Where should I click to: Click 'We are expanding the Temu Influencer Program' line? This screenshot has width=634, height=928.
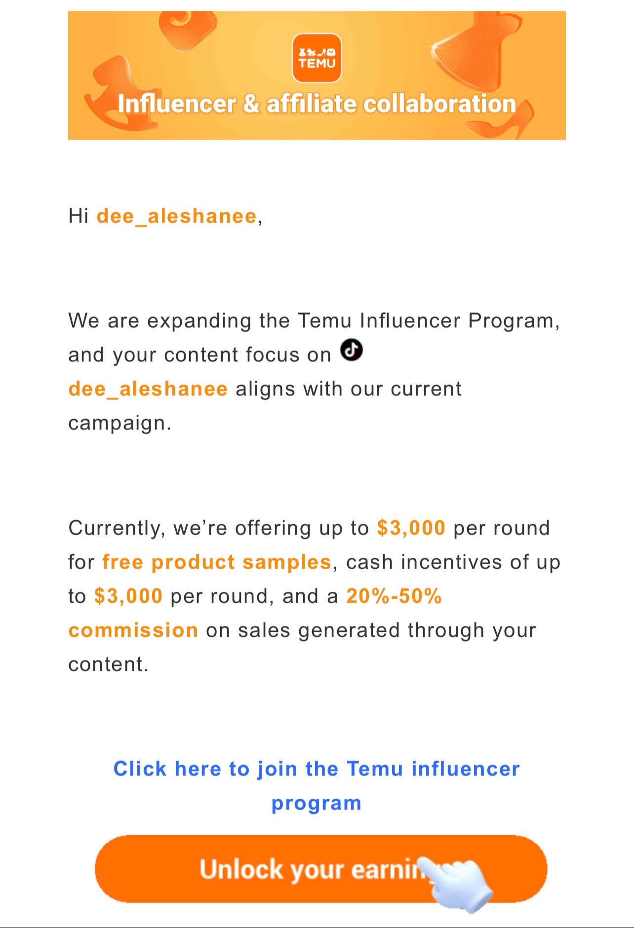click(x=315, y=321)
